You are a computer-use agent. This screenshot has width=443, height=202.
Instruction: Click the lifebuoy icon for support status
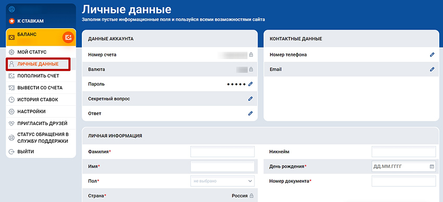coord(11,138)
